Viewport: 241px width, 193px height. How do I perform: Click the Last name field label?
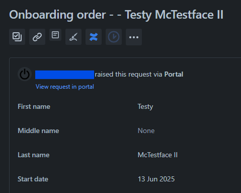tap(34, 155)
